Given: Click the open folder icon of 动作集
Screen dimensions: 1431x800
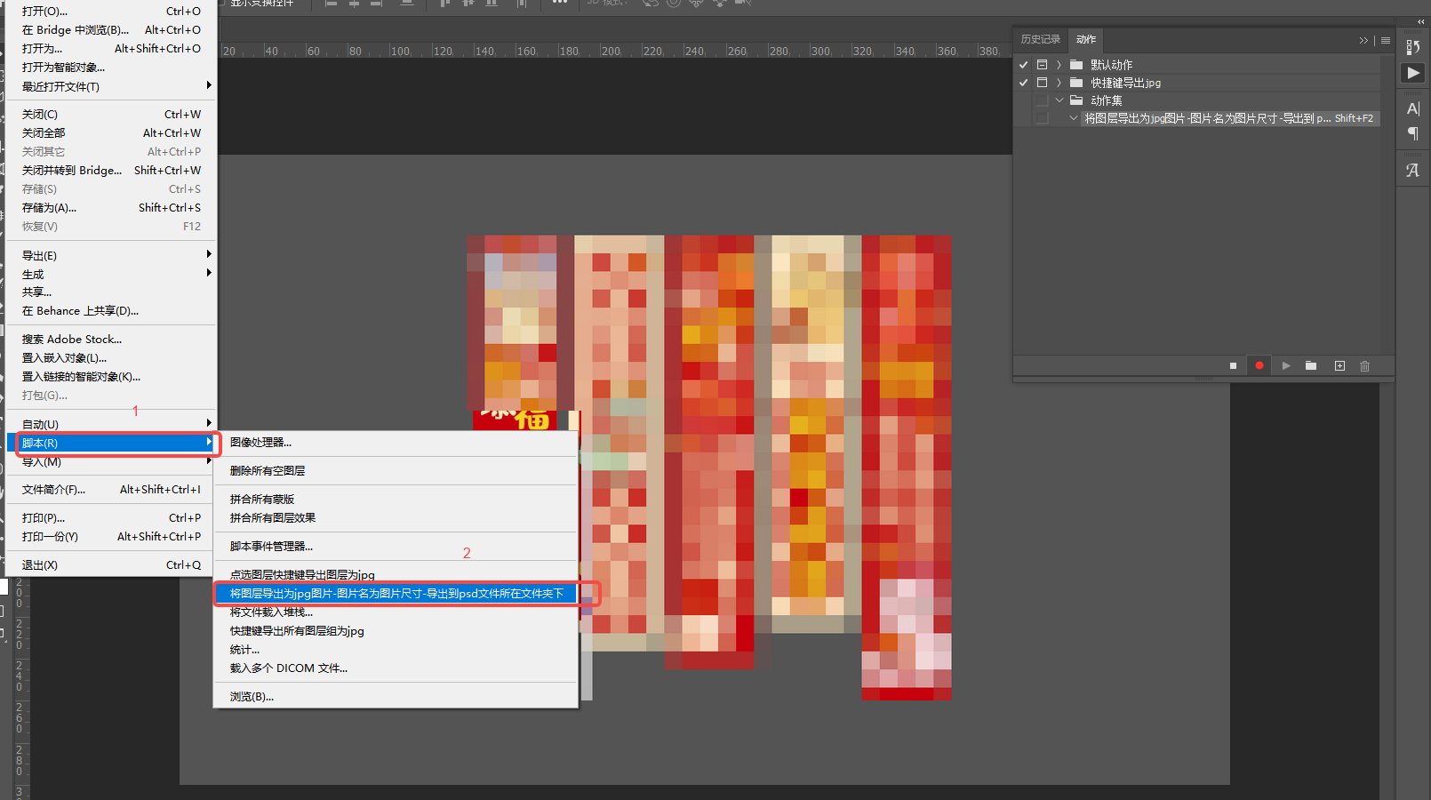Looking at the screenshot, I should (x=1076, y=100).
